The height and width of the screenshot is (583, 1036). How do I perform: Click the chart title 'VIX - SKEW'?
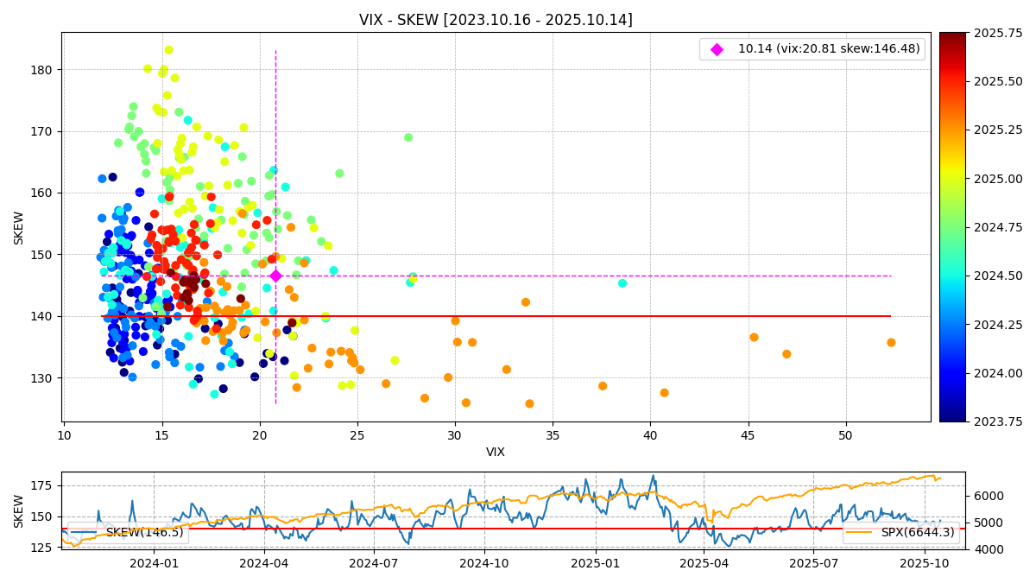496,20
